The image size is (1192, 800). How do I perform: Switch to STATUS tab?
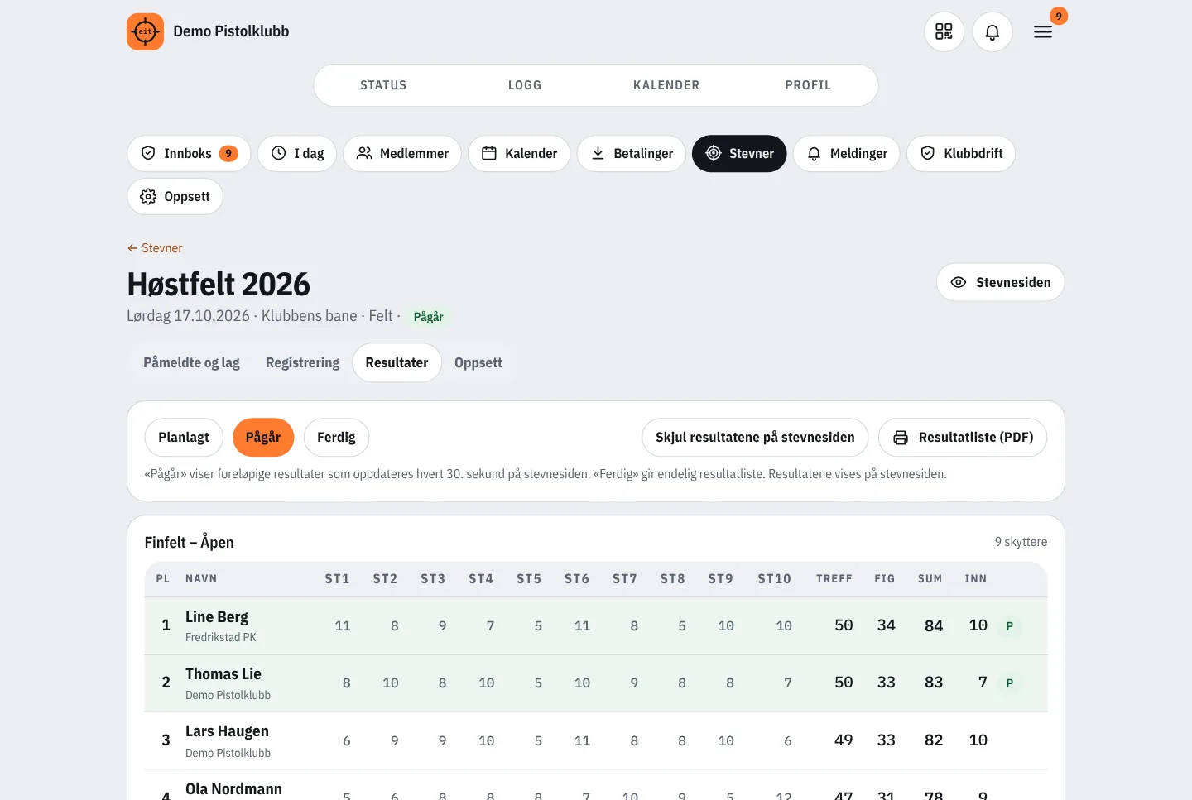click(383, 85)
